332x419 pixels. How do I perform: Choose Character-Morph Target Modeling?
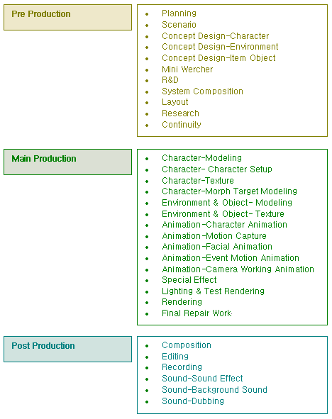click(x=229, y=191)
